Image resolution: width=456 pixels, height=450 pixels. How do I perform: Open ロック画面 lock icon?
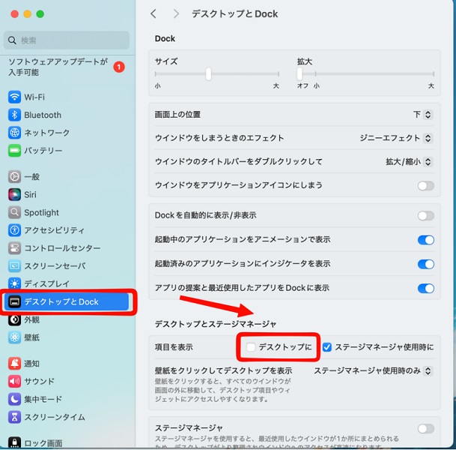pyautogui.click(x=14, y=442)
